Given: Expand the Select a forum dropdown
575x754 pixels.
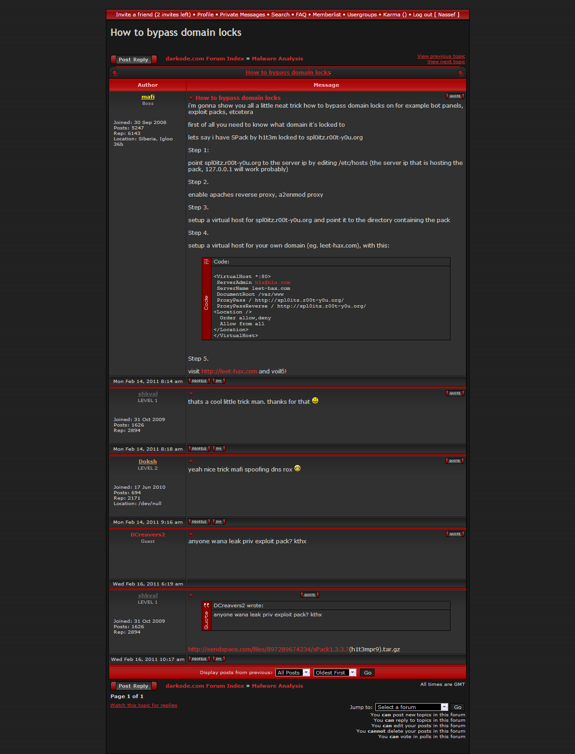Looking at the screenshot, I should click(412, 707).
